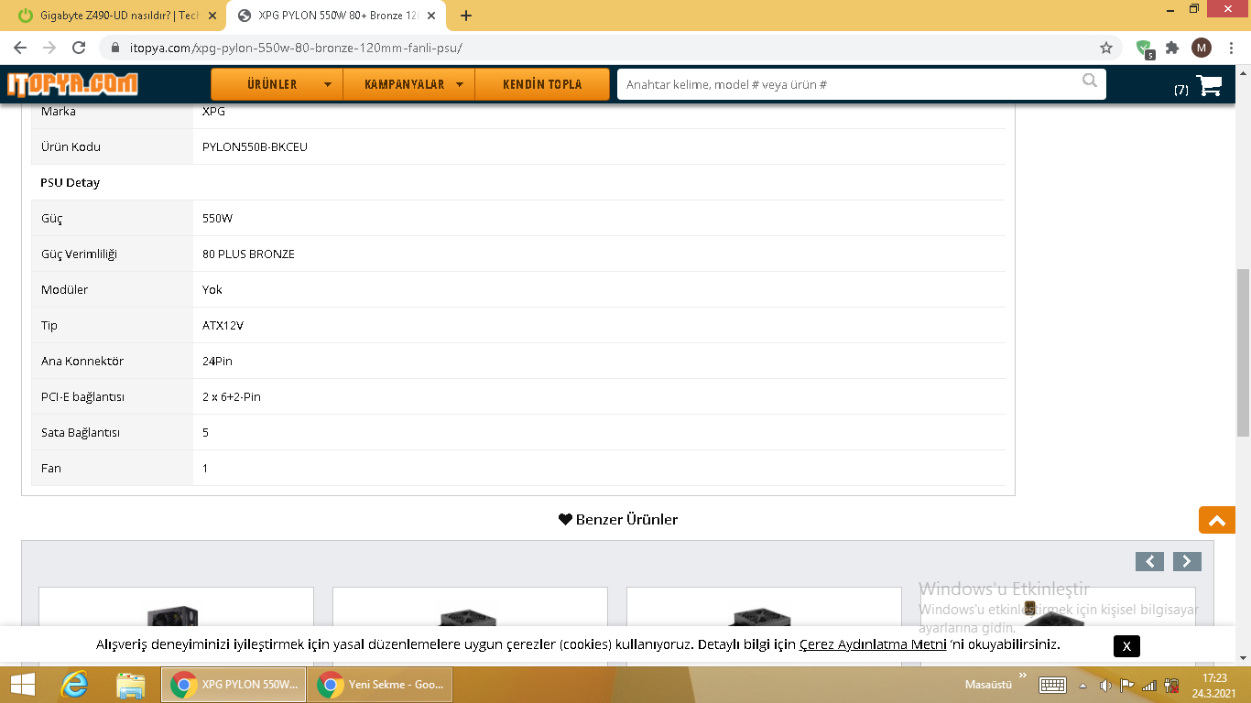Go to the itopya.com logo homepage

click(x=72, y=84)
